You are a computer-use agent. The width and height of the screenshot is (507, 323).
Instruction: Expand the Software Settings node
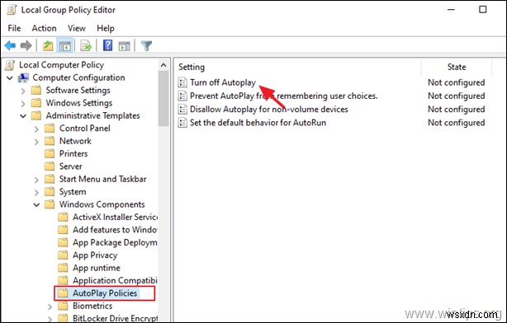[x=23, y=91]
